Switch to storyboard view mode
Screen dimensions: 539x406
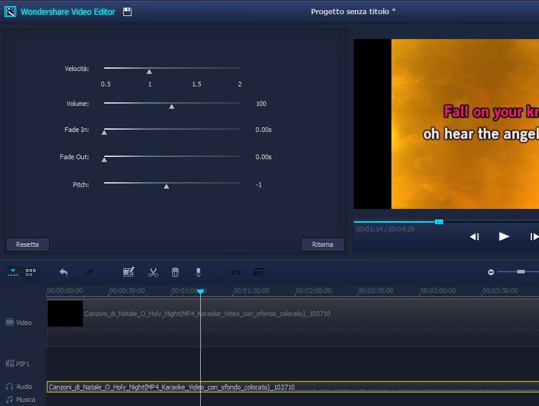[31, 272]
